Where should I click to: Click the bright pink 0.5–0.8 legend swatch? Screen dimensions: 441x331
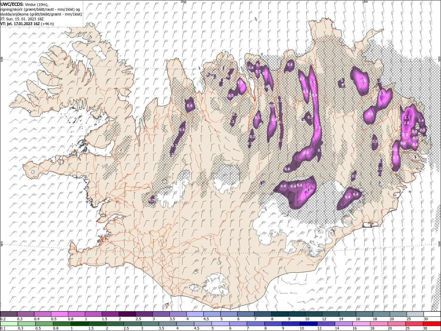tap(59, 314)
